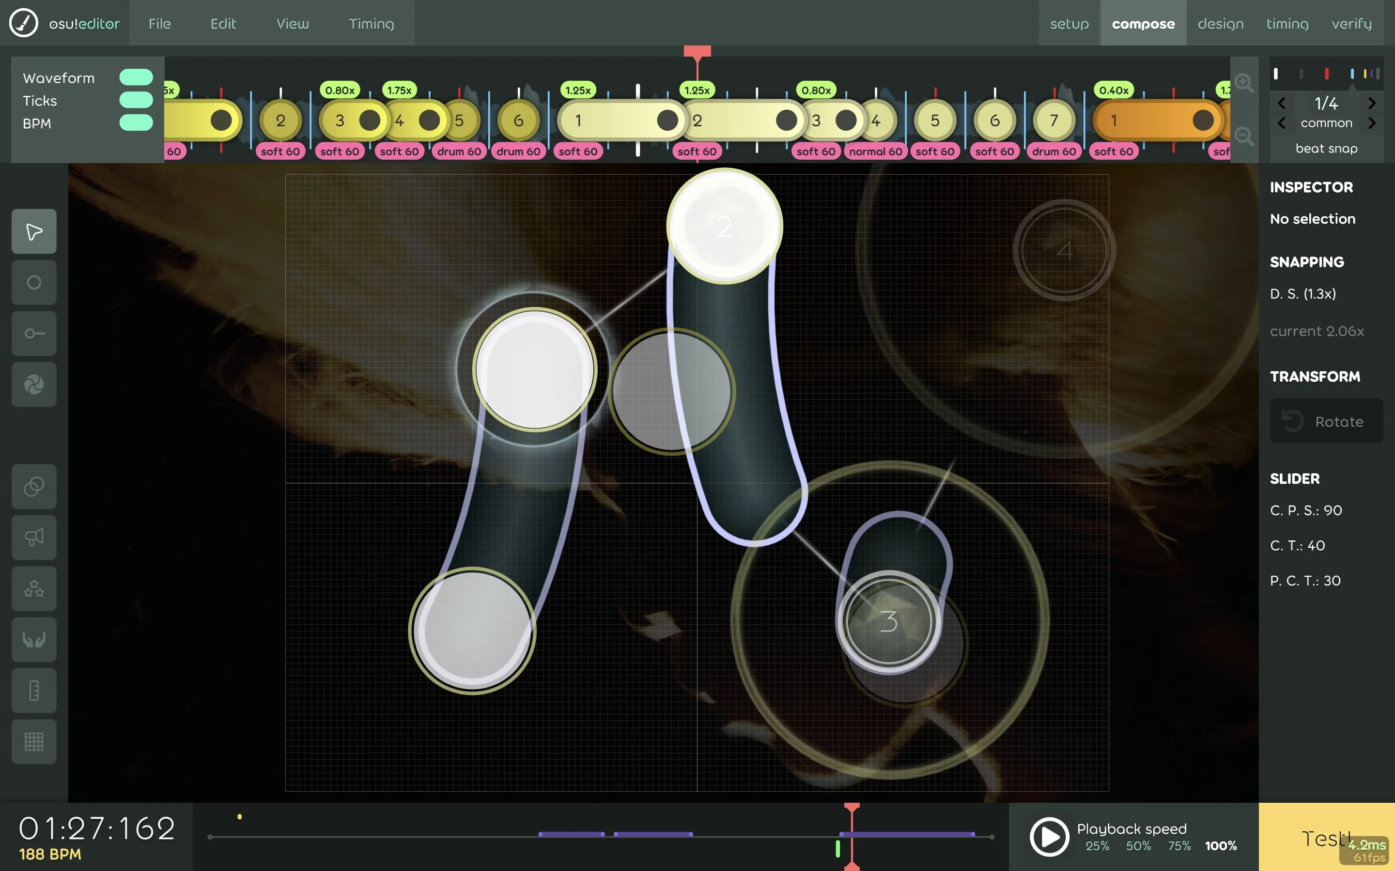Select the hit circle placement tool
Screen dimensions: 1395x871
[x=33, y=282]
